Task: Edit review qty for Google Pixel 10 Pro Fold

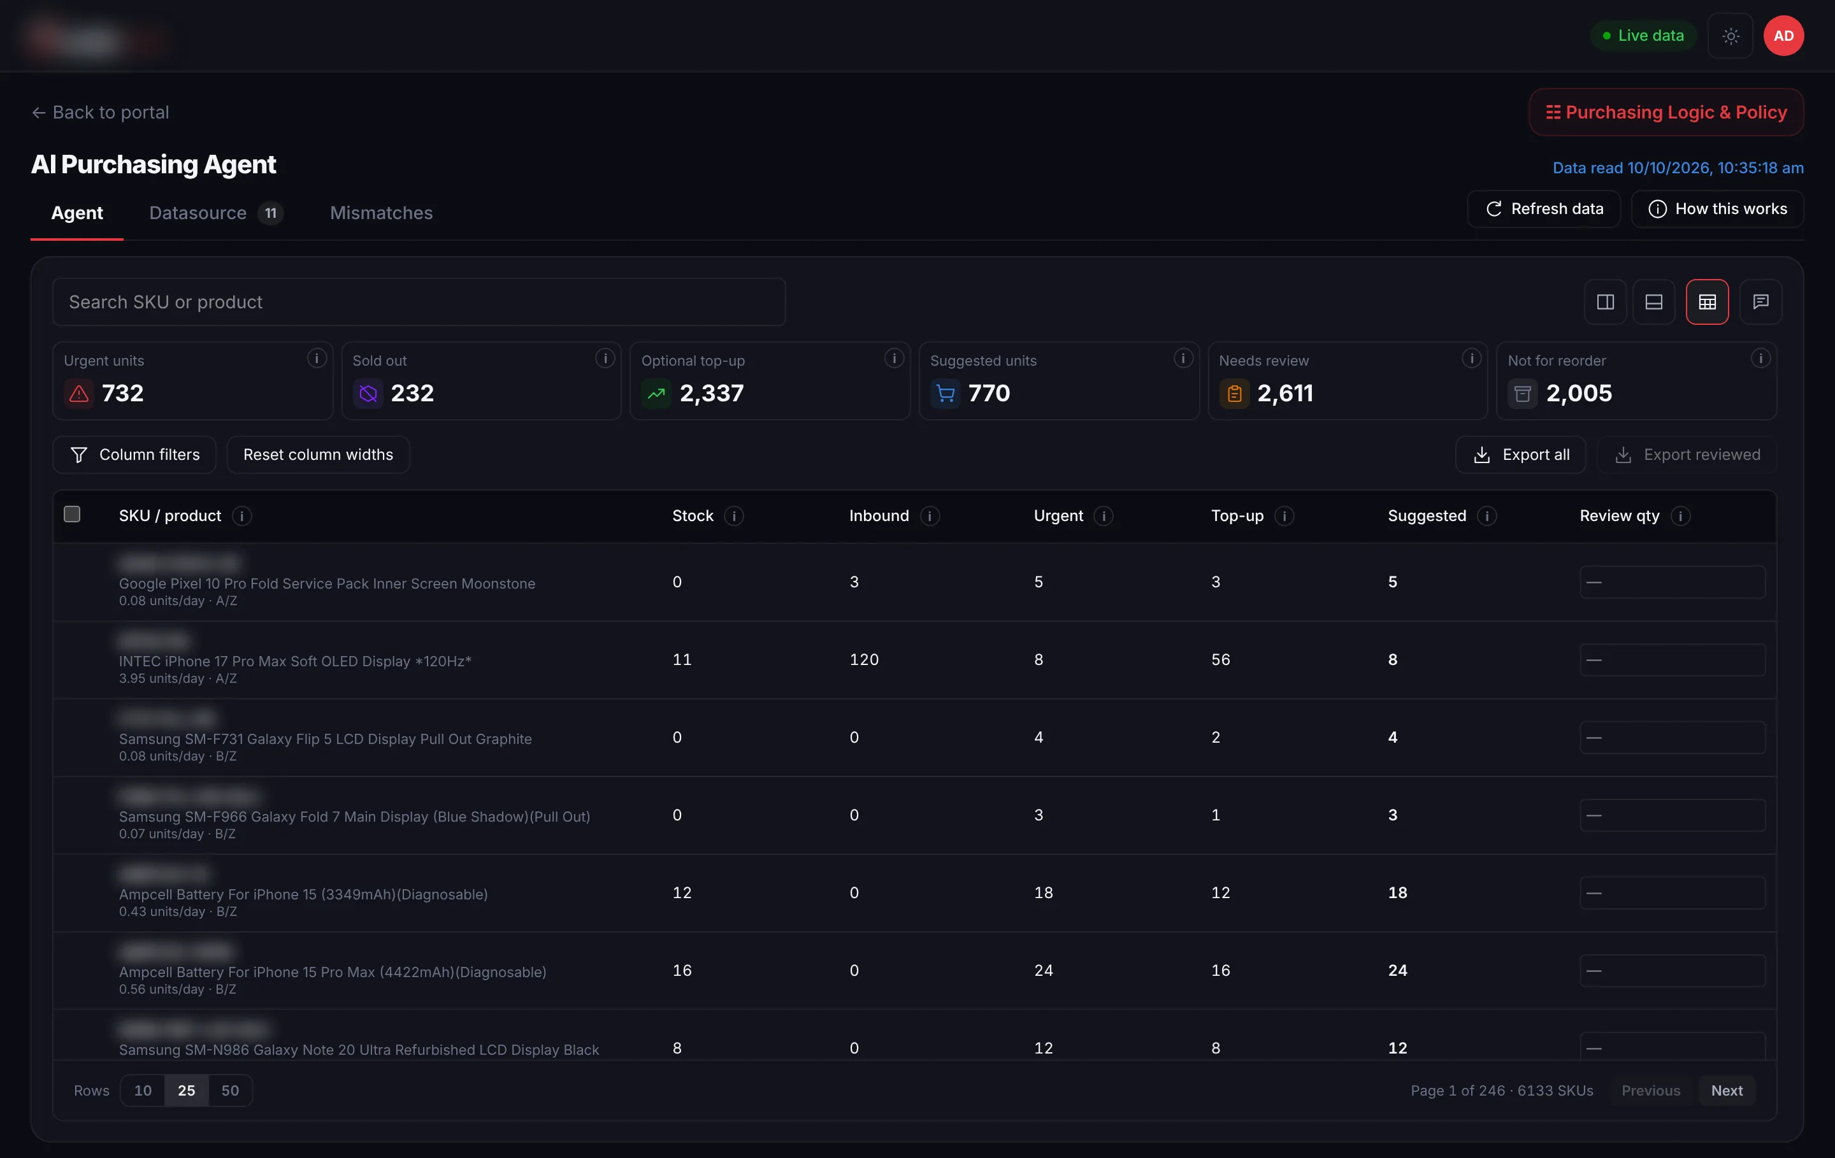Action: pyautogui.click(x=1672, y=582)
